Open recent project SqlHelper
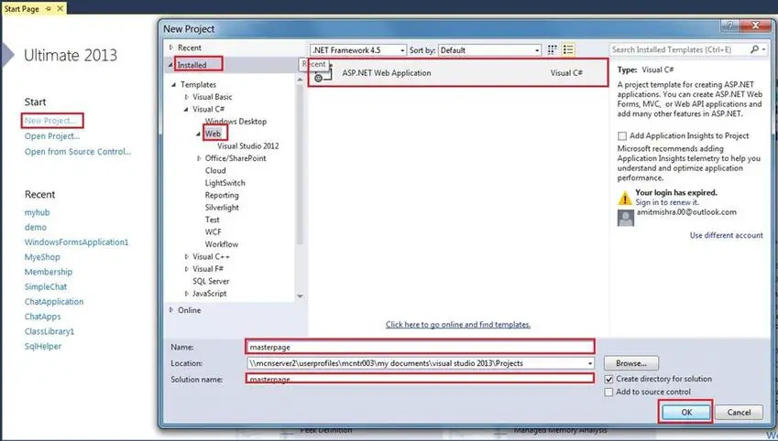This screenshot has height=441, width=778. 43,347
